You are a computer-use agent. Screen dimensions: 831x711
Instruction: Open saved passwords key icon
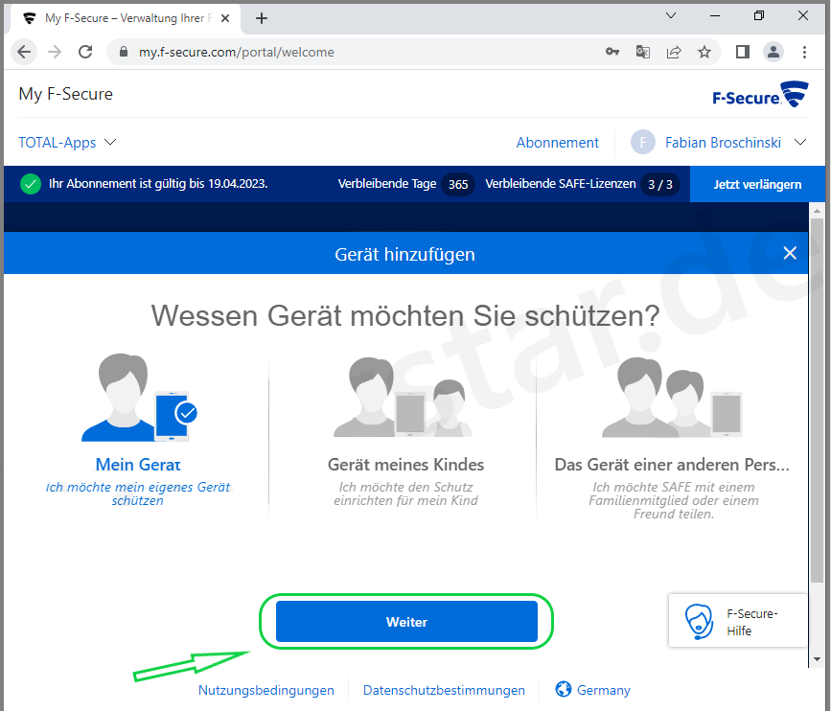pos(612,52)
